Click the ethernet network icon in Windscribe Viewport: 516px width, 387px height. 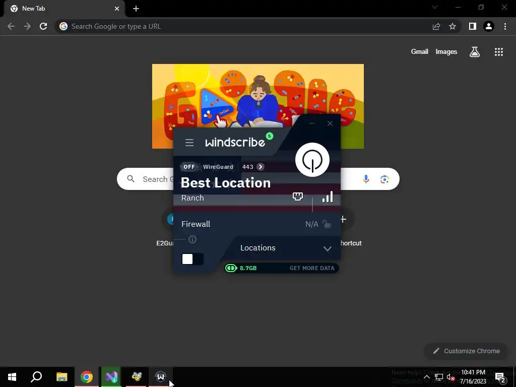pos(297,197)
